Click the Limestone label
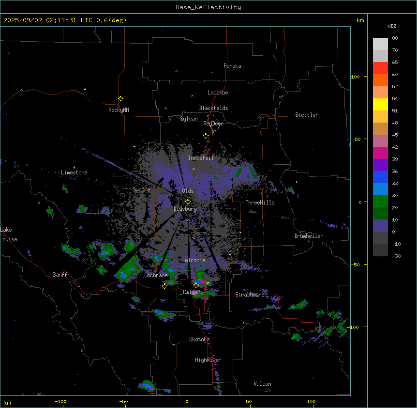This screenshot has height=408, width=417. click(x=74, y=173)
